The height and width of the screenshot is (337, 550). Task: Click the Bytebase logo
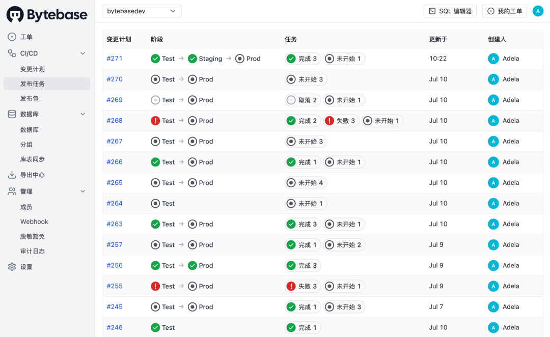coord(47,14)
